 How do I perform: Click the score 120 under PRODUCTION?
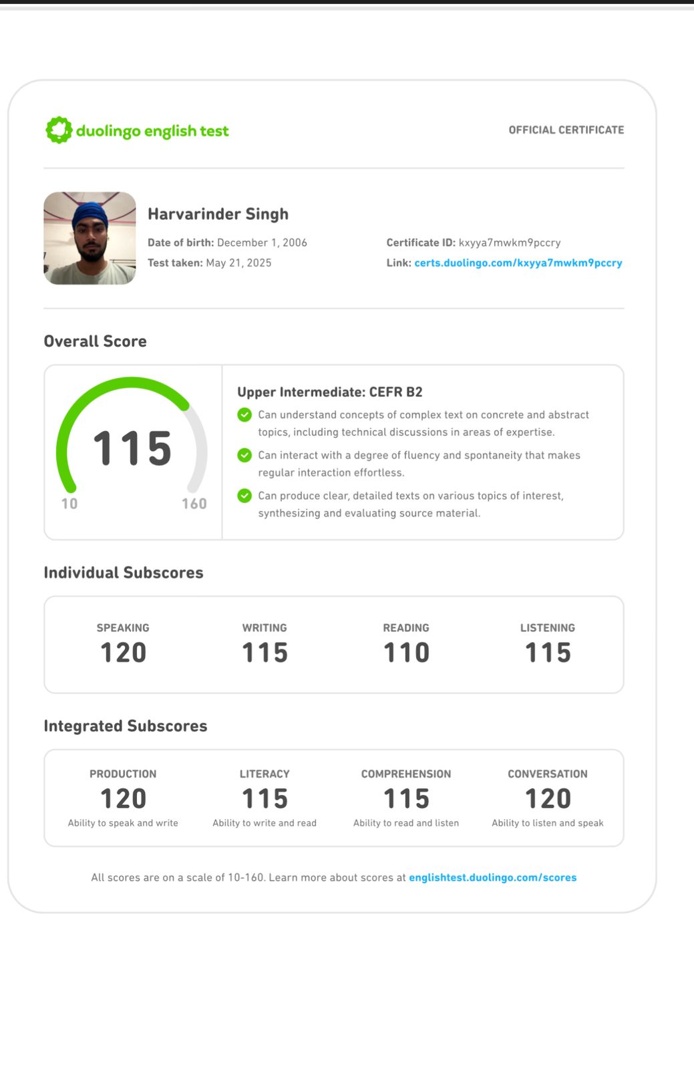pos(123,798)
